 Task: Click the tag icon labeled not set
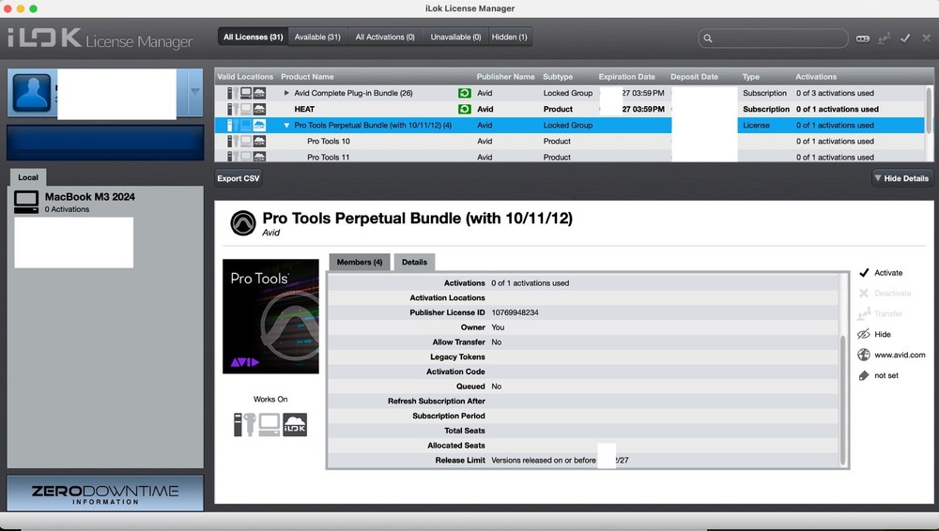pyautogui.click(x=864, y=375)
